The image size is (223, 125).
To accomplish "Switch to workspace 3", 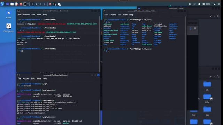I will pos(40,4).
